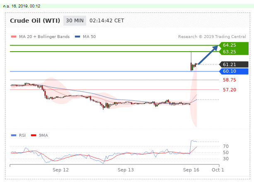
Task: Click the MA 50 legend text
Action: [89, 37]
